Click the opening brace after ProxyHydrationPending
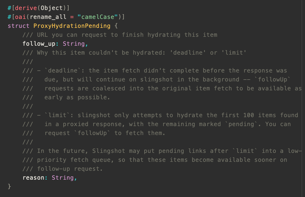The image size is (305, 197). coord(116,26)
